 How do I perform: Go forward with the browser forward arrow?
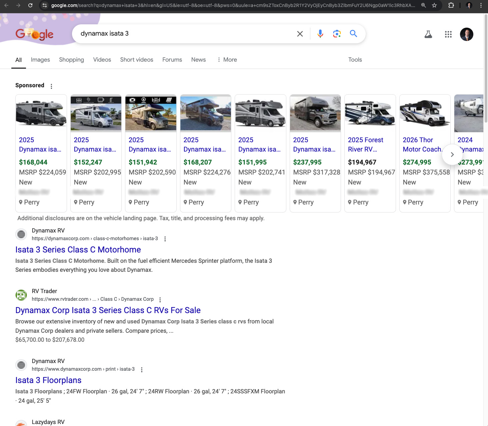click(18, 5)
